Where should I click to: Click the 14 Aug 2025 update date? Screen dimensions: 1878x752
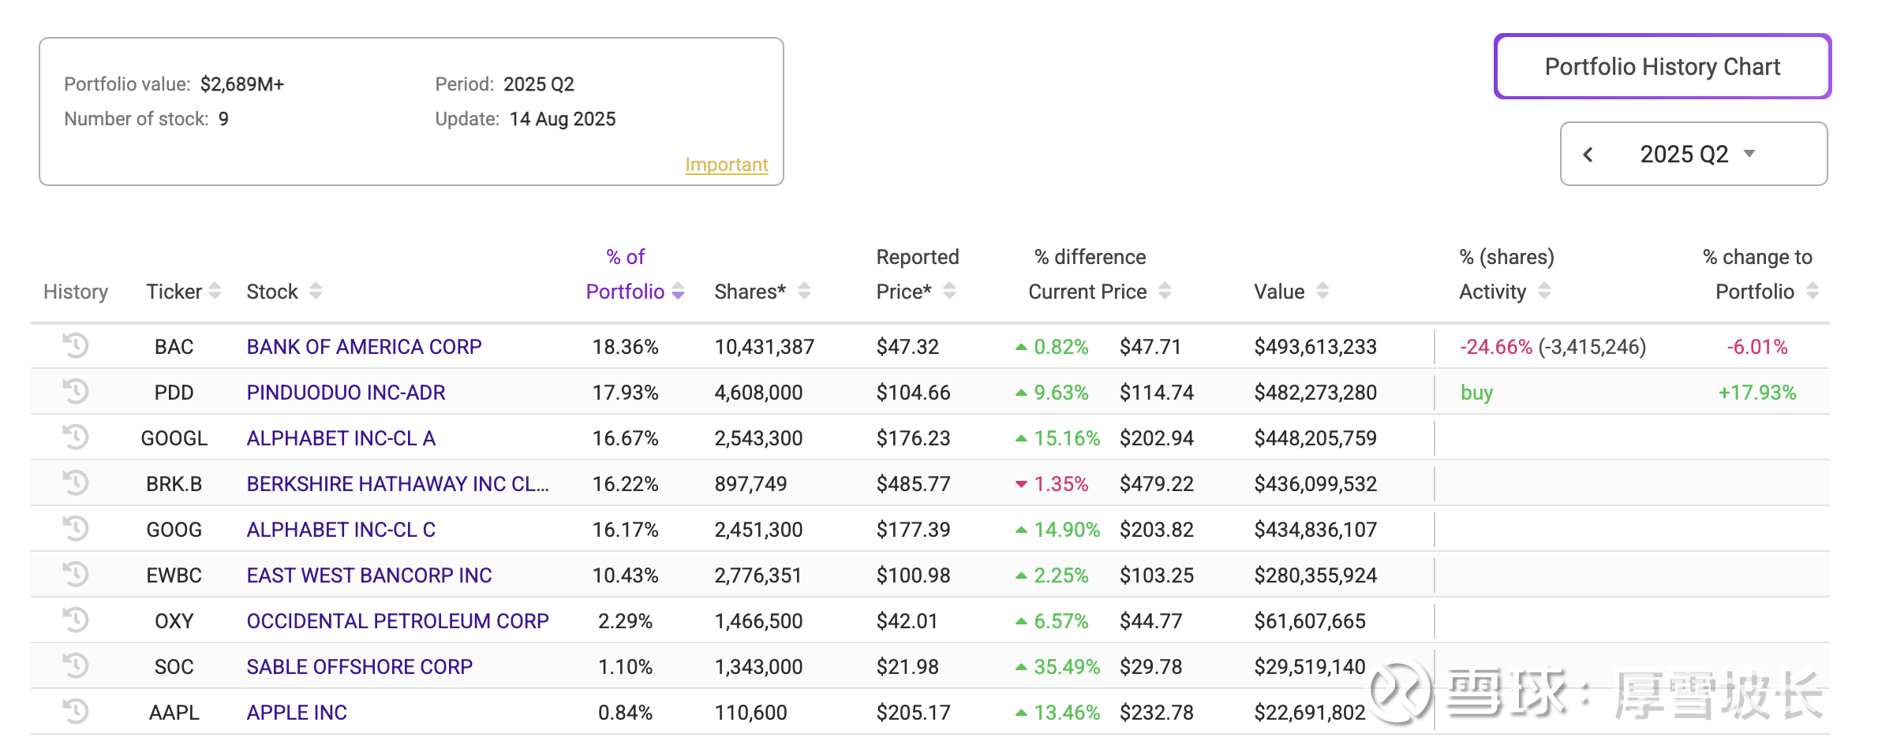click(562, 119)
